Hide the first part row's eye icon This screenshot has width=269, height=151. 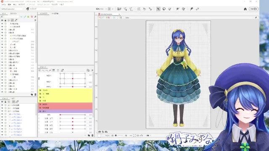click(x=2, y=23)
